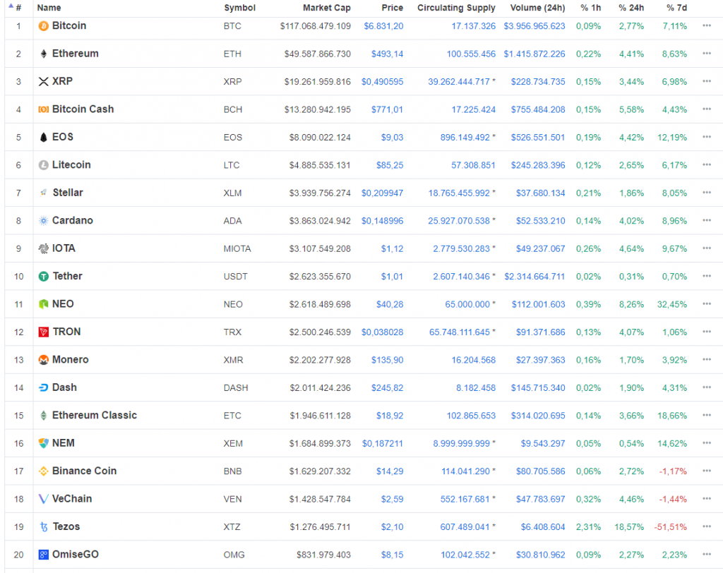Open the Ethereum Classic name link

point(95,416)
